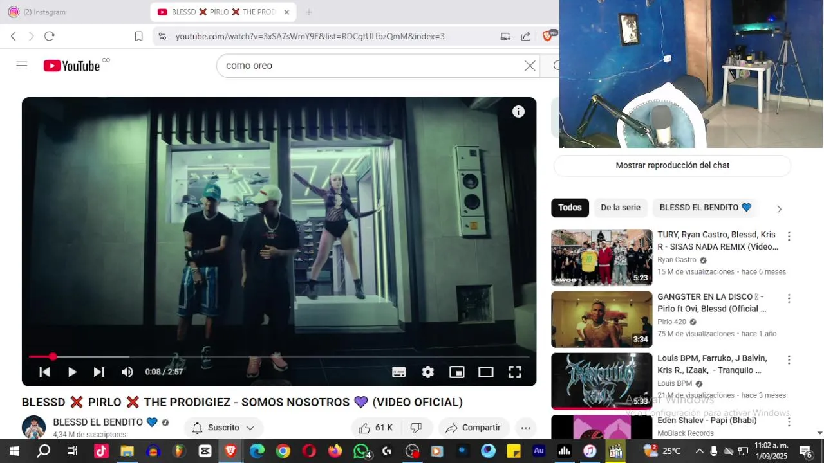Open Firefox from taskbar

coord(335,451)
